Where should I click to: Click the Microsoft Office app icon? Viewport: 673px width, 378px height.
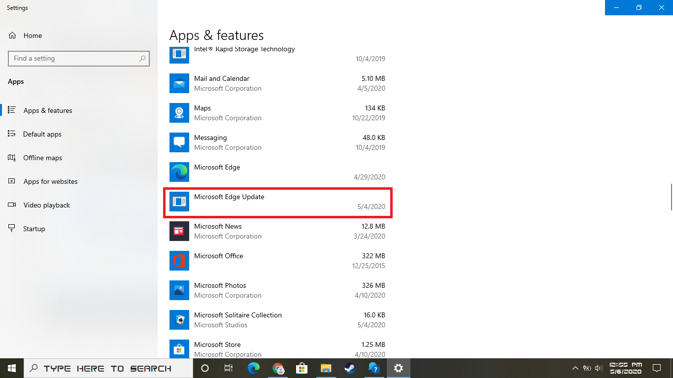click(179, 261)
